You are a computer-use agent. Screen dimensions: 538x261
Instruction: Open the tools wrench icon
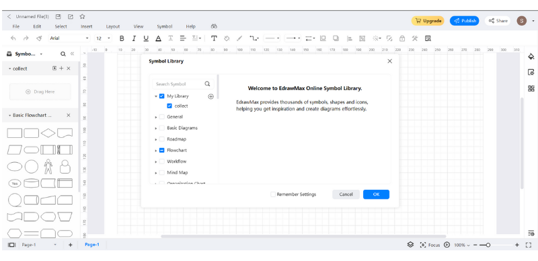point(415,38)
